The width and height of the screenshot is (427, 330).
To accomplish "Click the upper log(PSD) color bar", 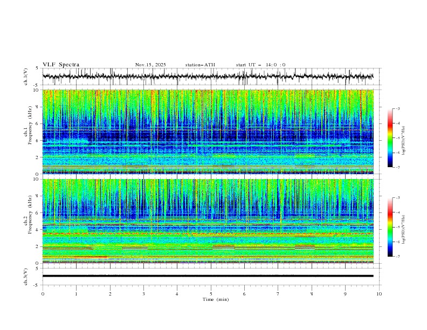I will pos(390,137).
